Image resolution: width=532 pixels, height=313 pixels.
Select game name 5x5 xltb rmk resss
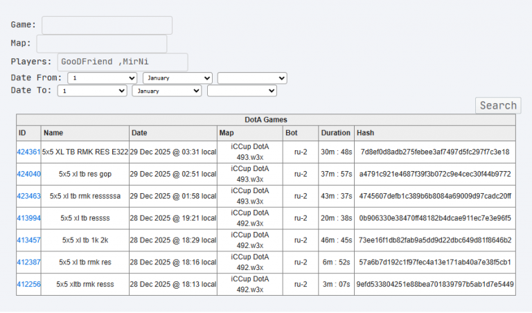(85, 284)
